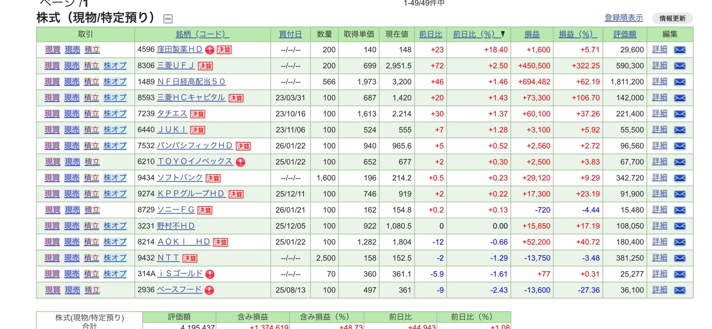Click the 決算 badge next to 三菱UFJ

(x=205, y=66)
